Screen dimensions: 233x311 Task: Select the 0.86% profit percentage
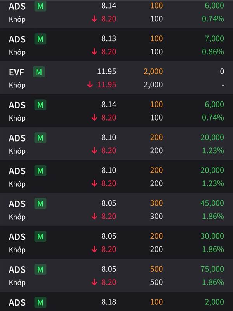[213, 52]
